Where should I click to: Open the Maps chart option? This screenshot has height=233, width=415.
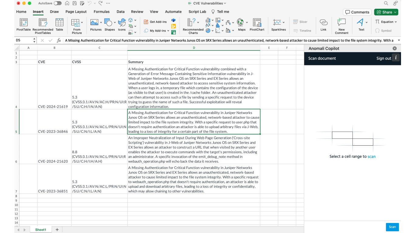[242, 25]
